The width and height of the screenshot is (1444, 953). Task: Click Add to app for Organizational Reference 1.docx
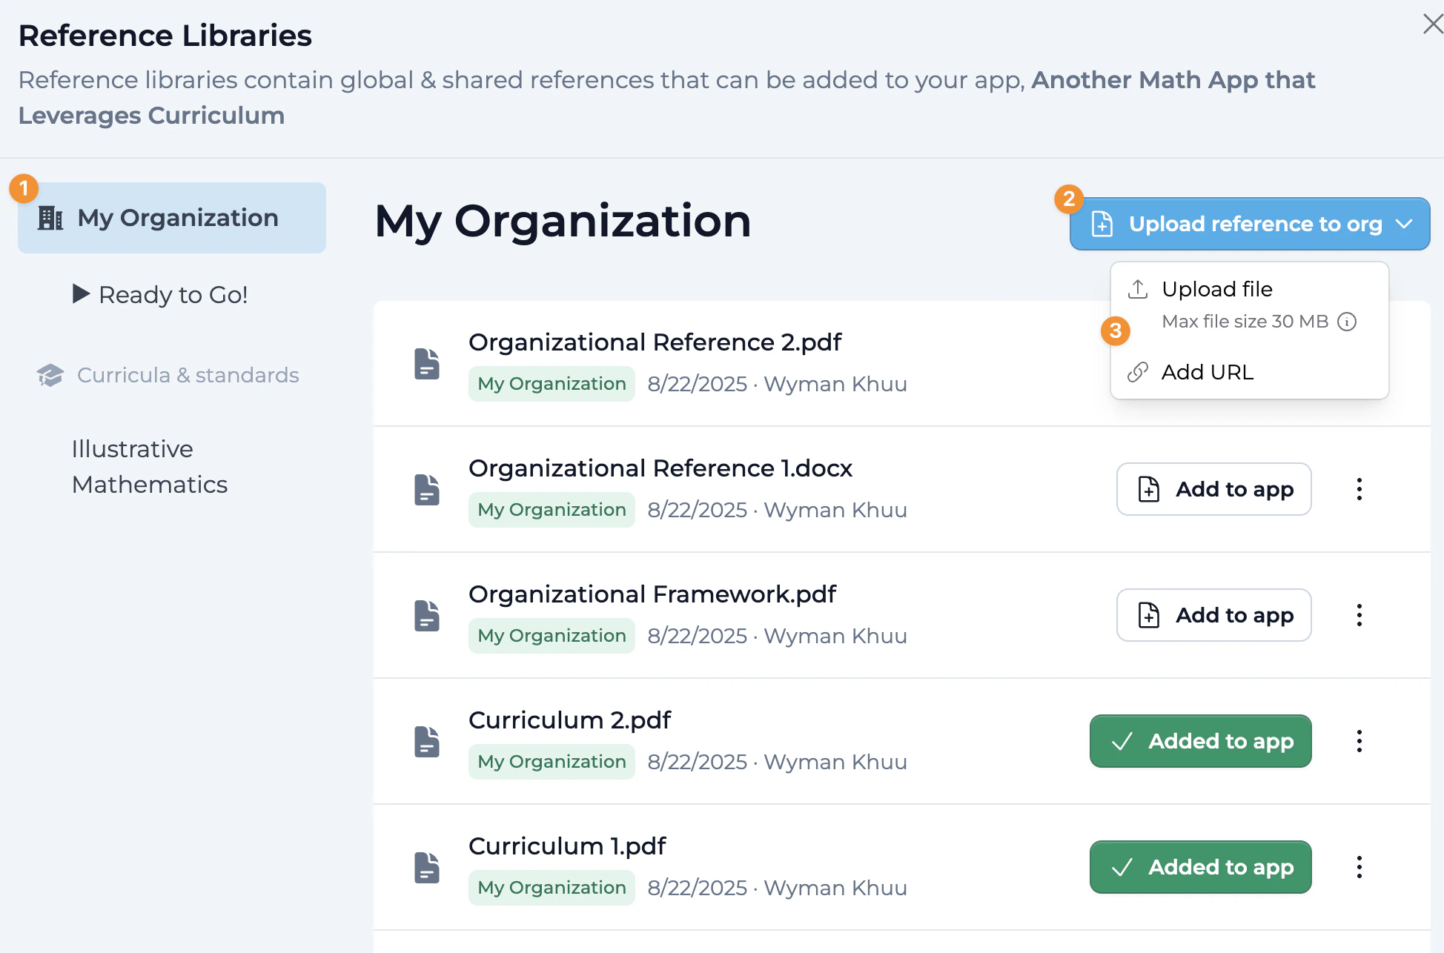1213,489
